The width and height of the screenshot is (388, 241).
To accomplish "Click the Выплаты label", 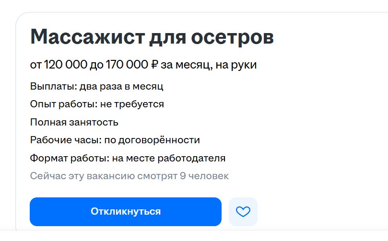I will coord(51,87).
